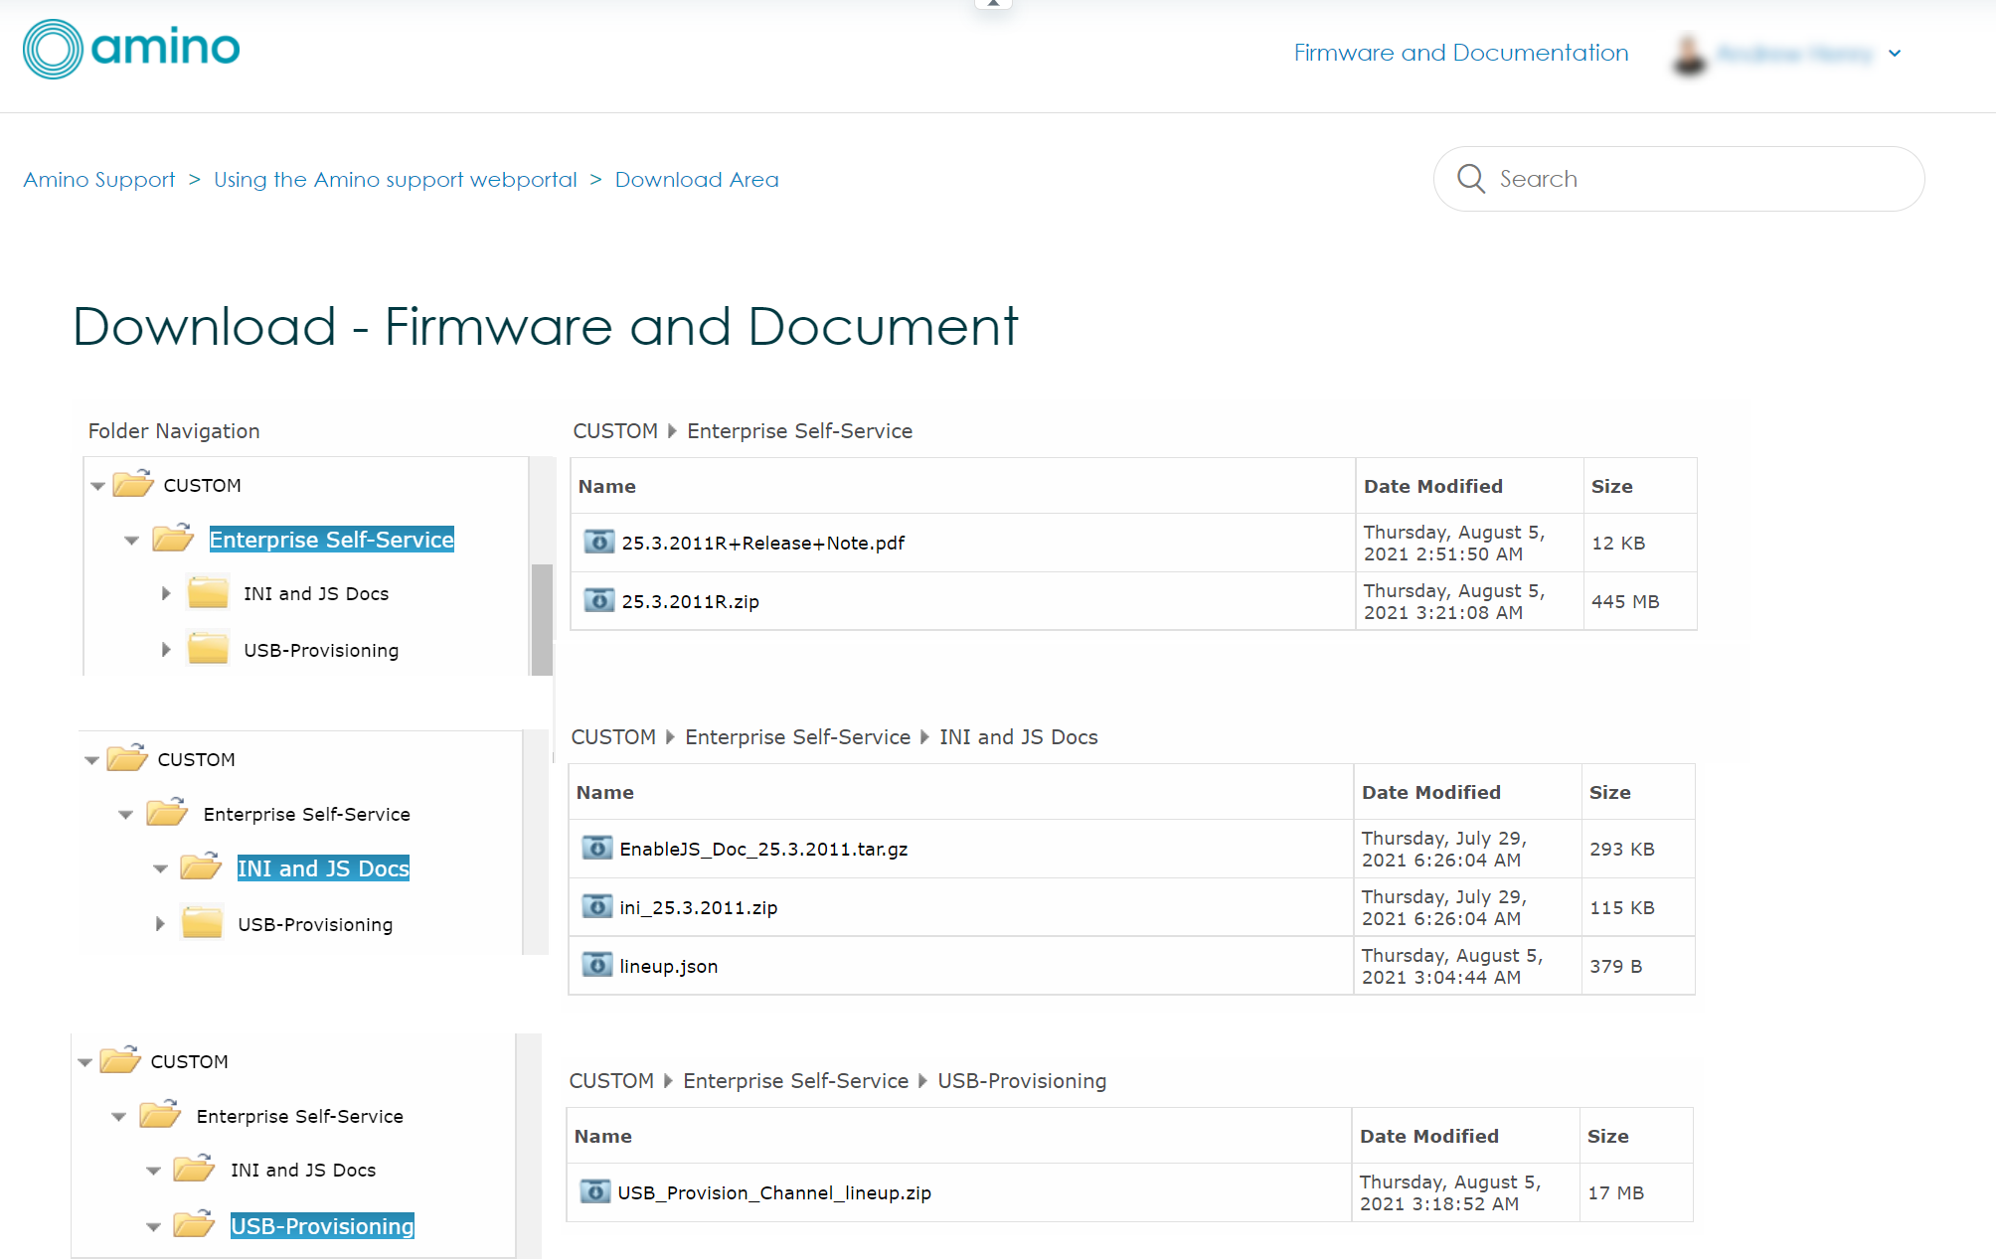Select the 25.3.2011R.zip file name
1996x1259 pixels.
click(x=691, y=602)
